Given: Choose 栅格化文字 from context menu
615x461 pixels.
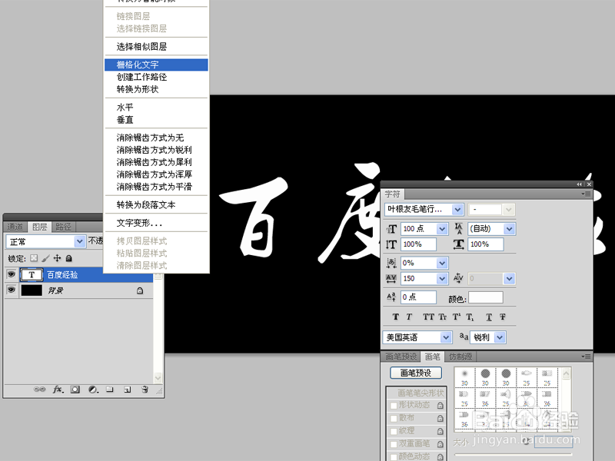Looking at the screenshot, I should (156, 65).
